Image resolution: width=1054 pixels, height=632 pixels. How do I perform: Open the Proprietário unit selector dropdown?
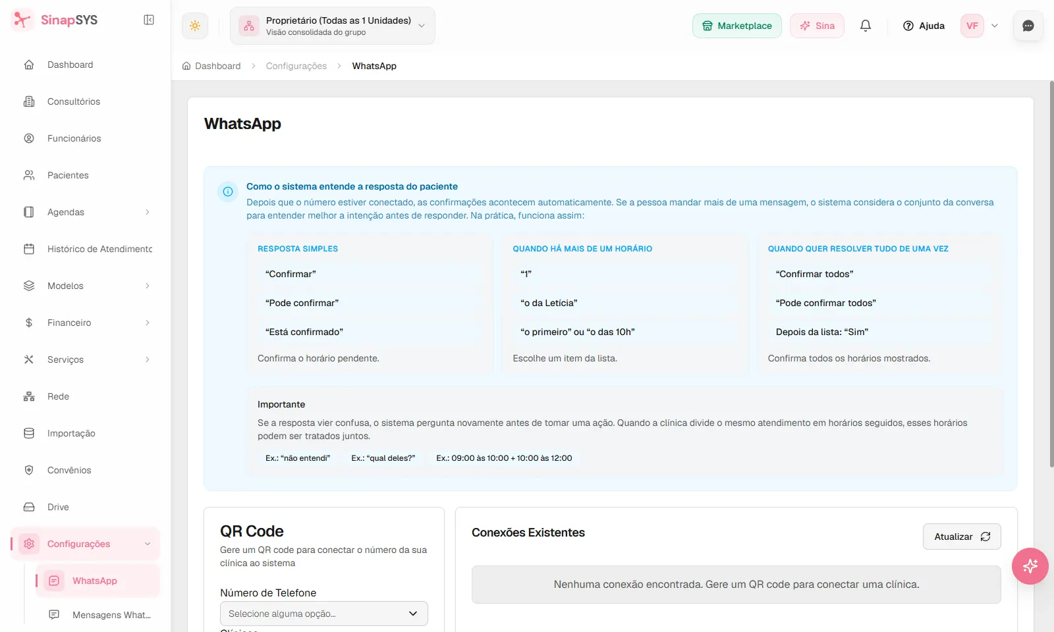tap(333, 26)
